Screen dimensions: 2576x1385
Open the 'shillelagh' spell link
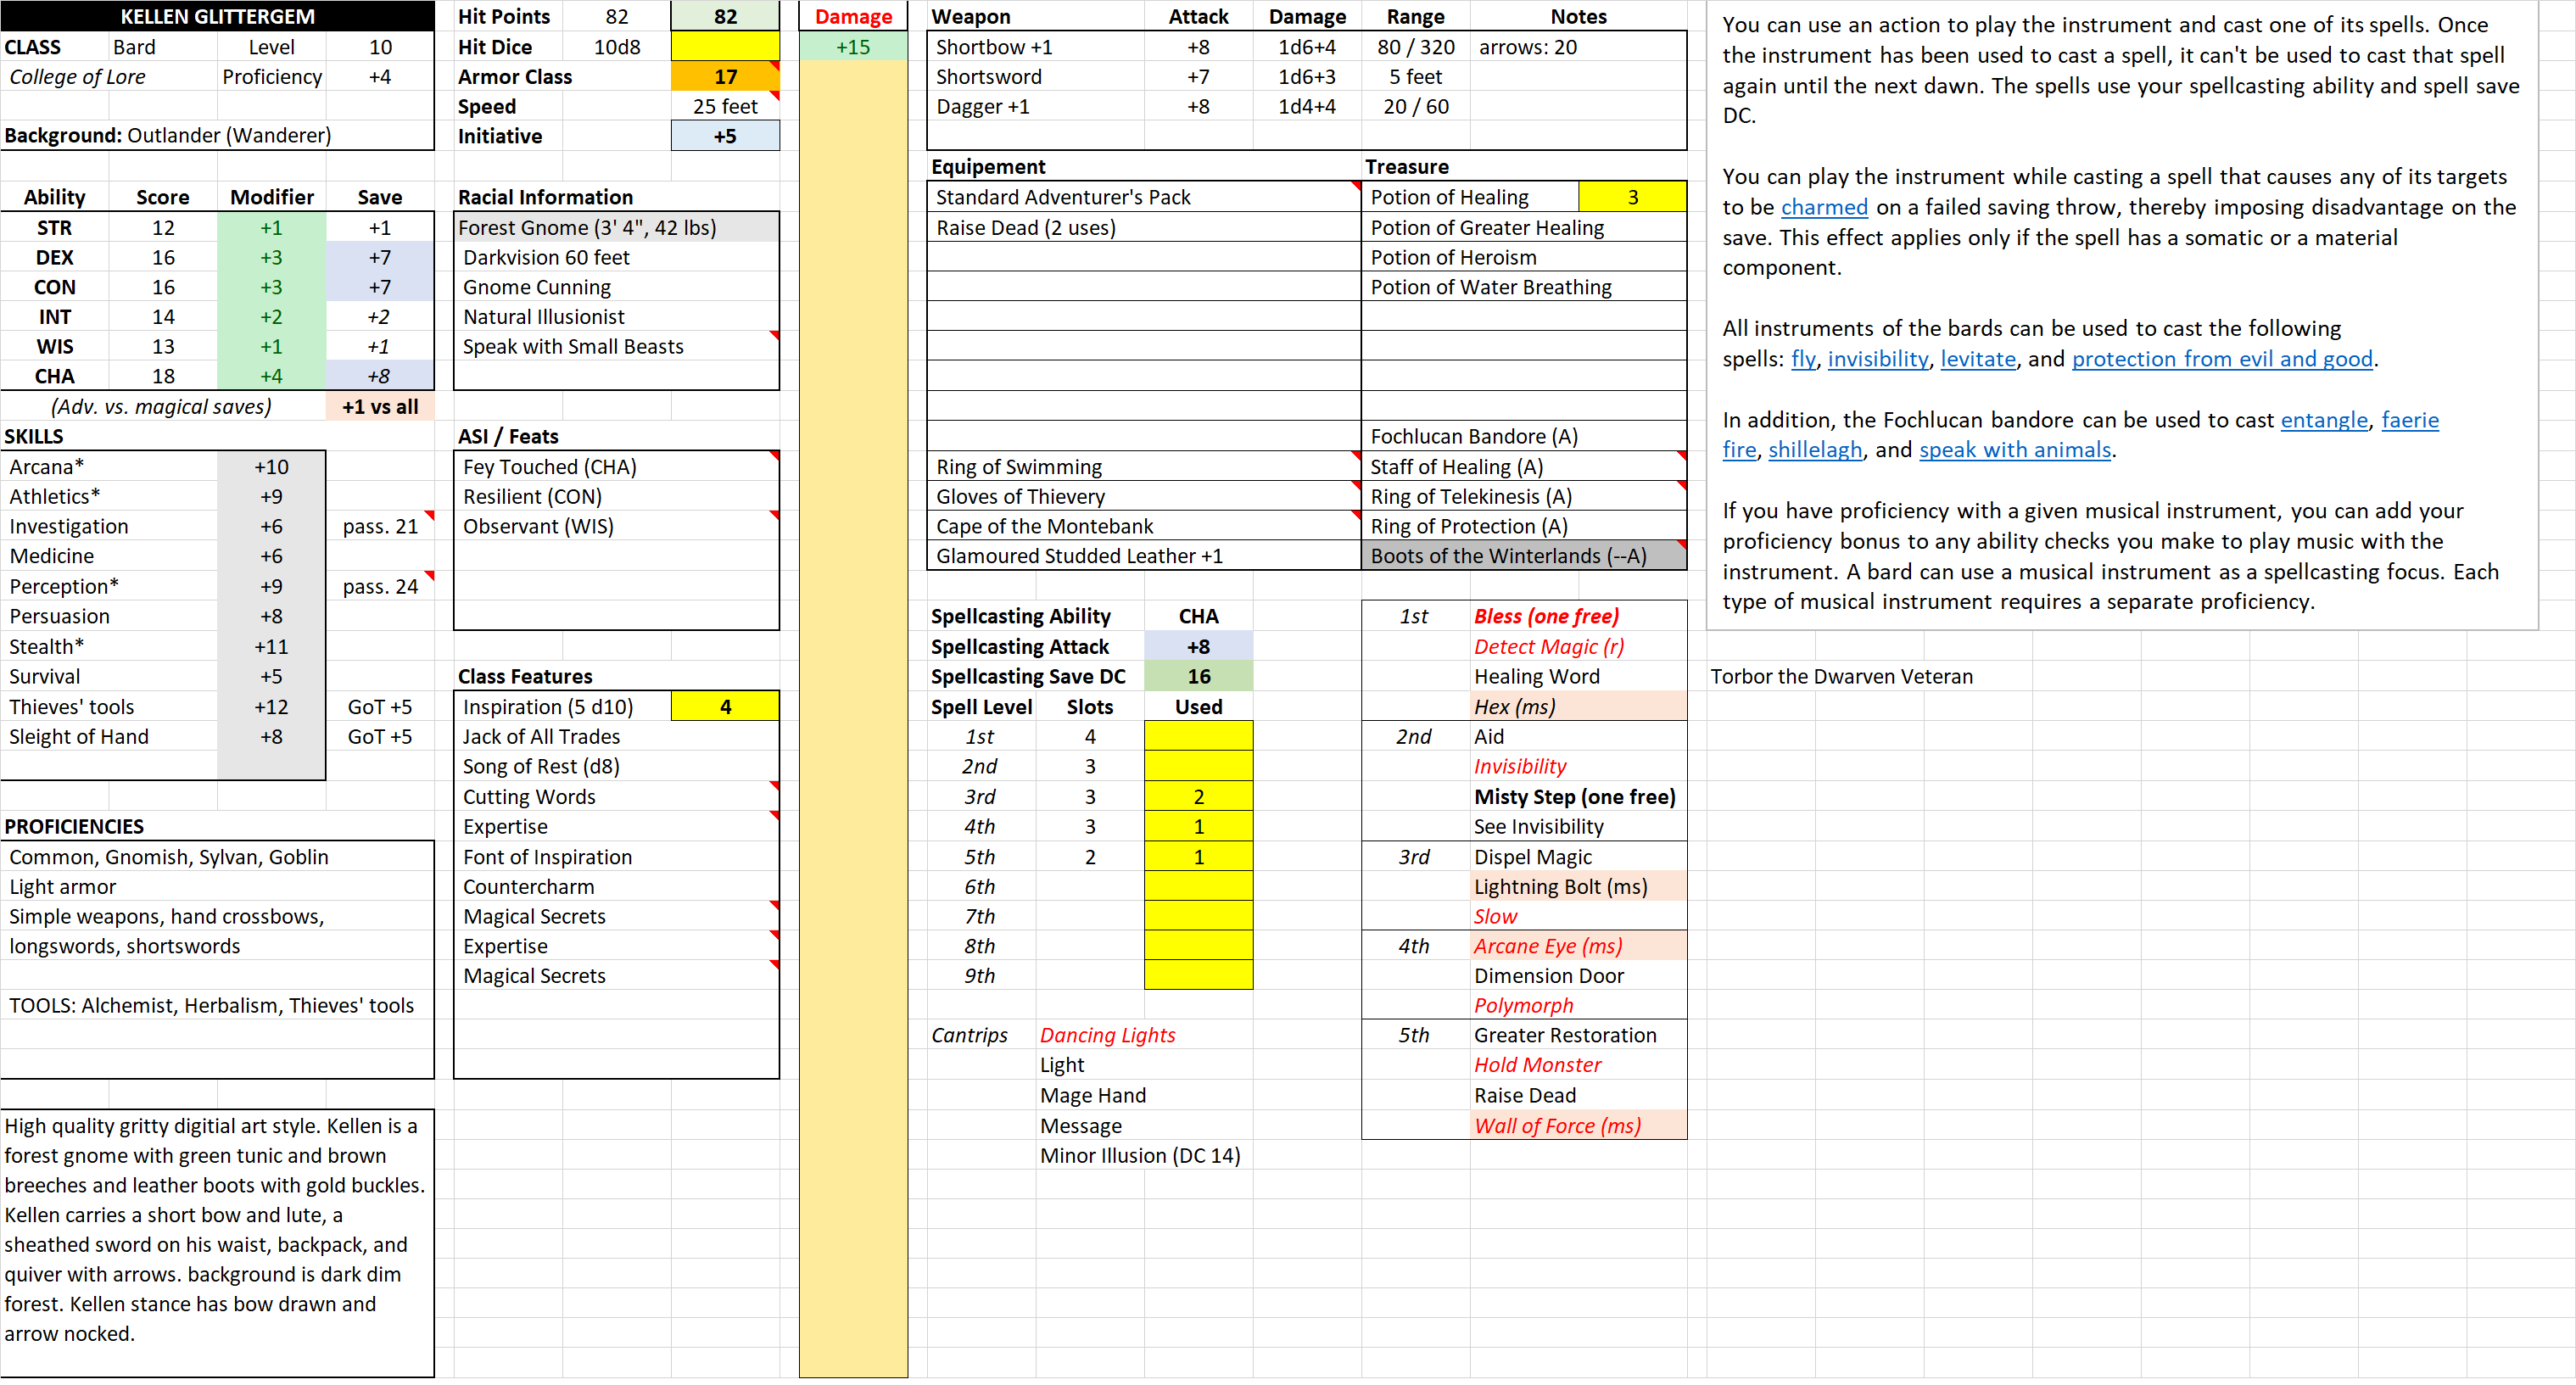pos(1814,450)
